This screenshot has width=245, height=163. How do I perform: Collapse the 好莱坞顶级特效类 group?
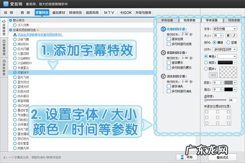pos(11,30)
